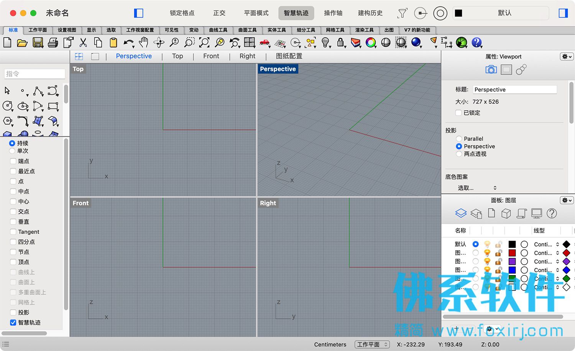Click the Print icon in toolbar
The image size is (575, 351).
click(53, 43)
